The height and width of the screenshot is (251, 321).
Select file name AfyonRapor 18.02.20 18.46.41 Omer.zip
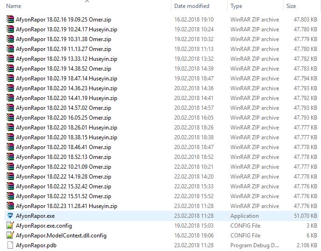pyautogui.click(x=64, y=147)
